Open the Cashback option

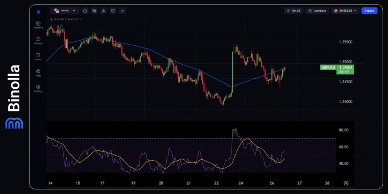(x=317, y=11)
